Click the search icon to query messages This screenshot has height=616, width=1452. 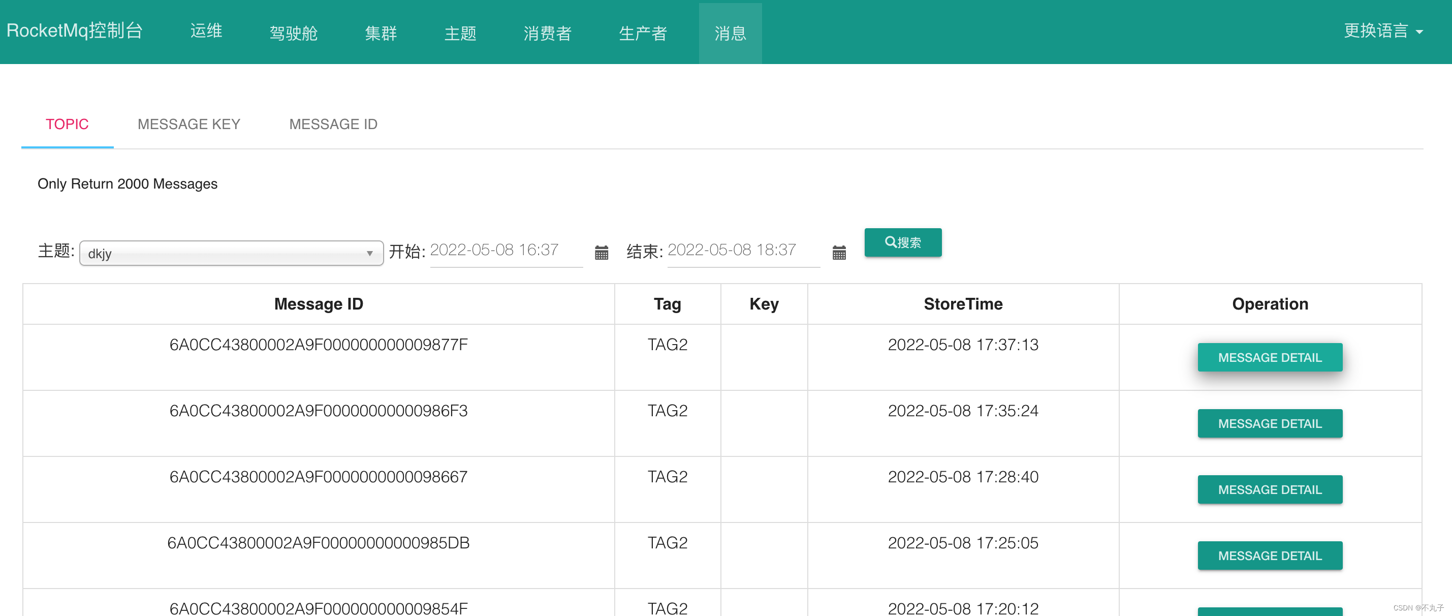coord(904,243)
